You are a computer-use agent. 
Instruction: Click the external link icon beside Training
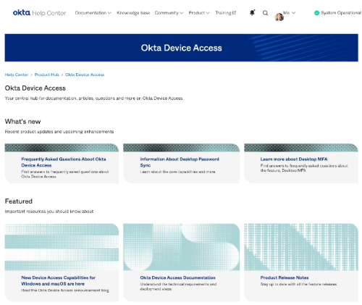pos(234,12)
